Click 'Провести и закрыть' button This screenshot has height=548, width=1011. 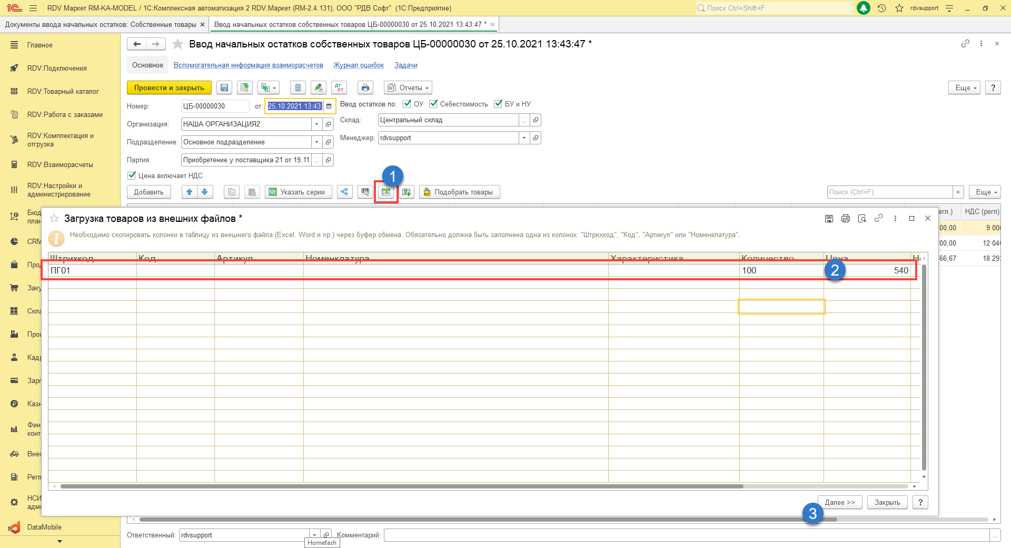tap(169, 88)
